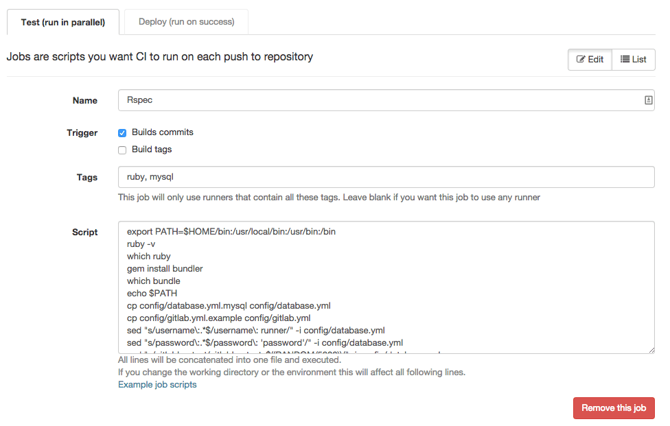
Task: Place cursor on "gem install bundler" line
Action: [165, 269]
